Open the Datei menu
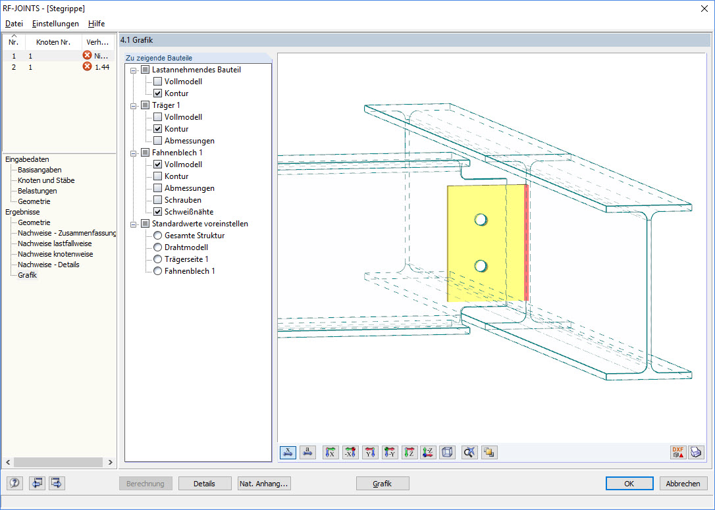Screen dimensions: 715x510 pos(14,24)
